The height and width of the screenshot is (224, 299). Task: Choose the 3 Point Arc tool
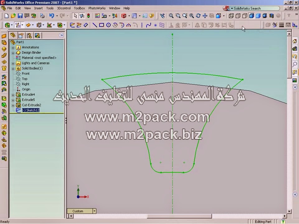point(129,25)
